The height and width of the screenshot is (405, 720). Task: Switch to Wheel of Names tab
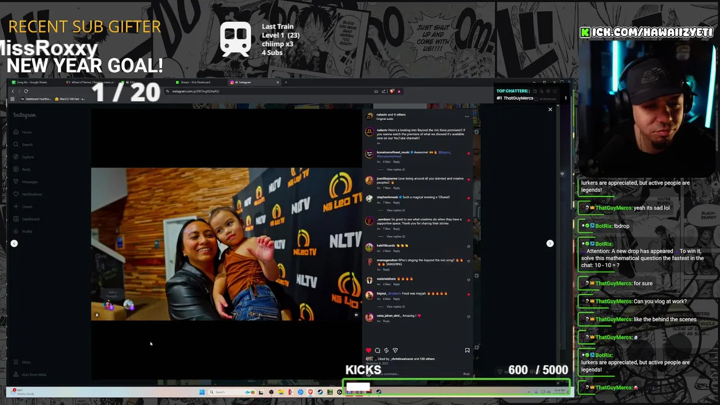(x=90, y=82)
